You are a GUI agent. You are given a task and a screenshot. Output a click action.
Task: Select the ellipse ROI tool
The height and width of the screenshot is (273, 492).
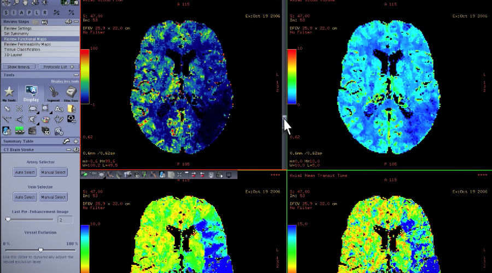33,109
